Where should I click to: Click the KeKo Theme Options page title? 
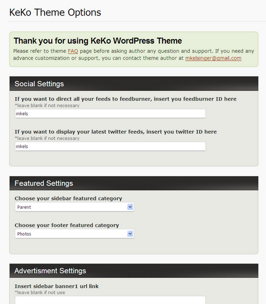point(55,12)
